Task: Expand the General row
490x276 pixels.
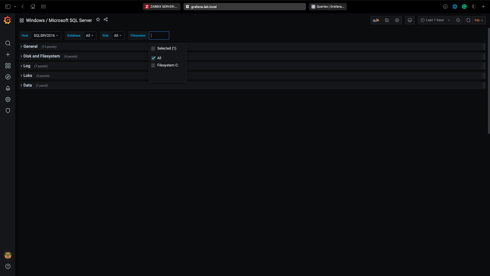Action: click(x=30, y=47)
